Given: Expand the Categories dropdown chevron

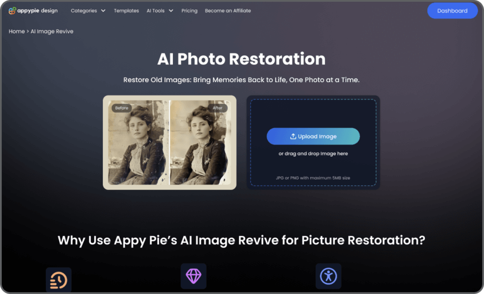Looking at the screenshot, I should (x=103, y=10).
